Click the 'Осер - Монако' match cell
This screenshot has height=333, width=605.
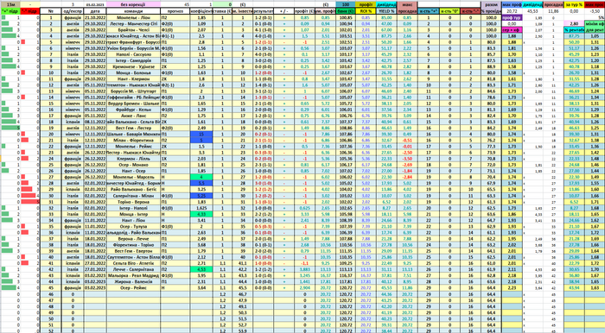pyautogui.click(x=133, y=165)
